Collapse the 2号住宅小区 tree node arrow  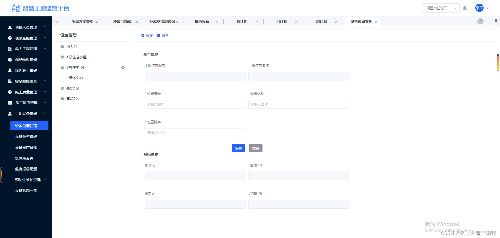[x=123, y=67]
